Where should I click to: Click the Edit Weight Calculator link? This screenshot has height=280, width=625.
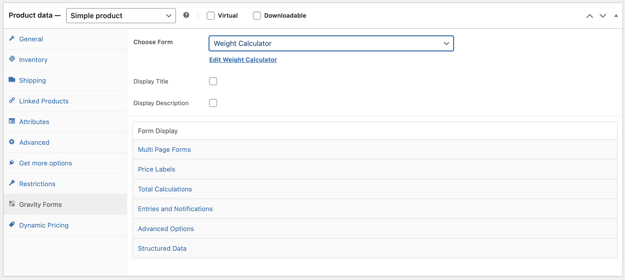click(243, 60)
